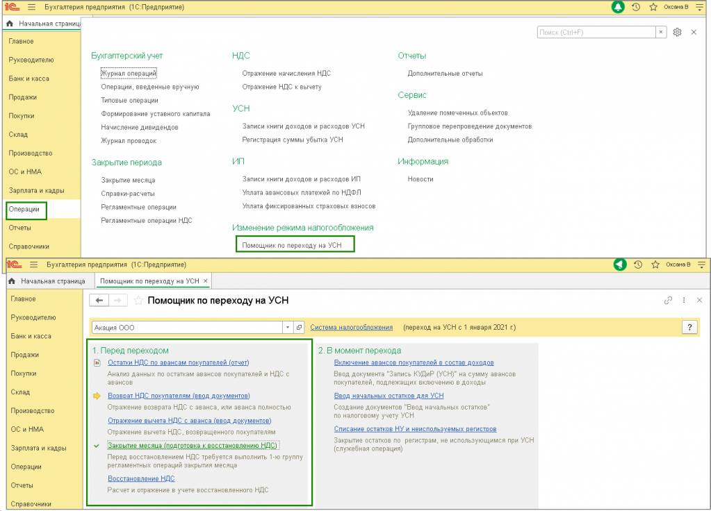The width and height of the screenshot is (711, 511).
Task: Open Отражение начисления НДС
Action: pyautogui.click(x=286, y=73)
